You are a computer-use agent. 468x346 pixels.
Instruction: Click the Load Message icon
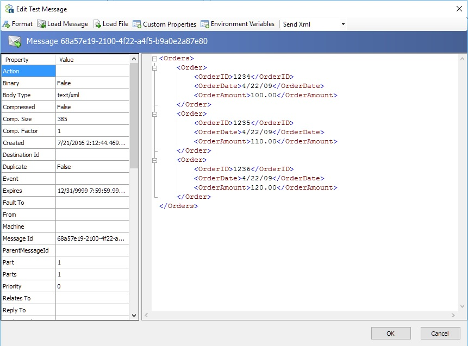[x=41, y=24]
